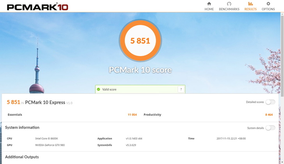This screenshot has height=164, width=284.
Task: Open the question mark help button
Action: tap(181, 89)
